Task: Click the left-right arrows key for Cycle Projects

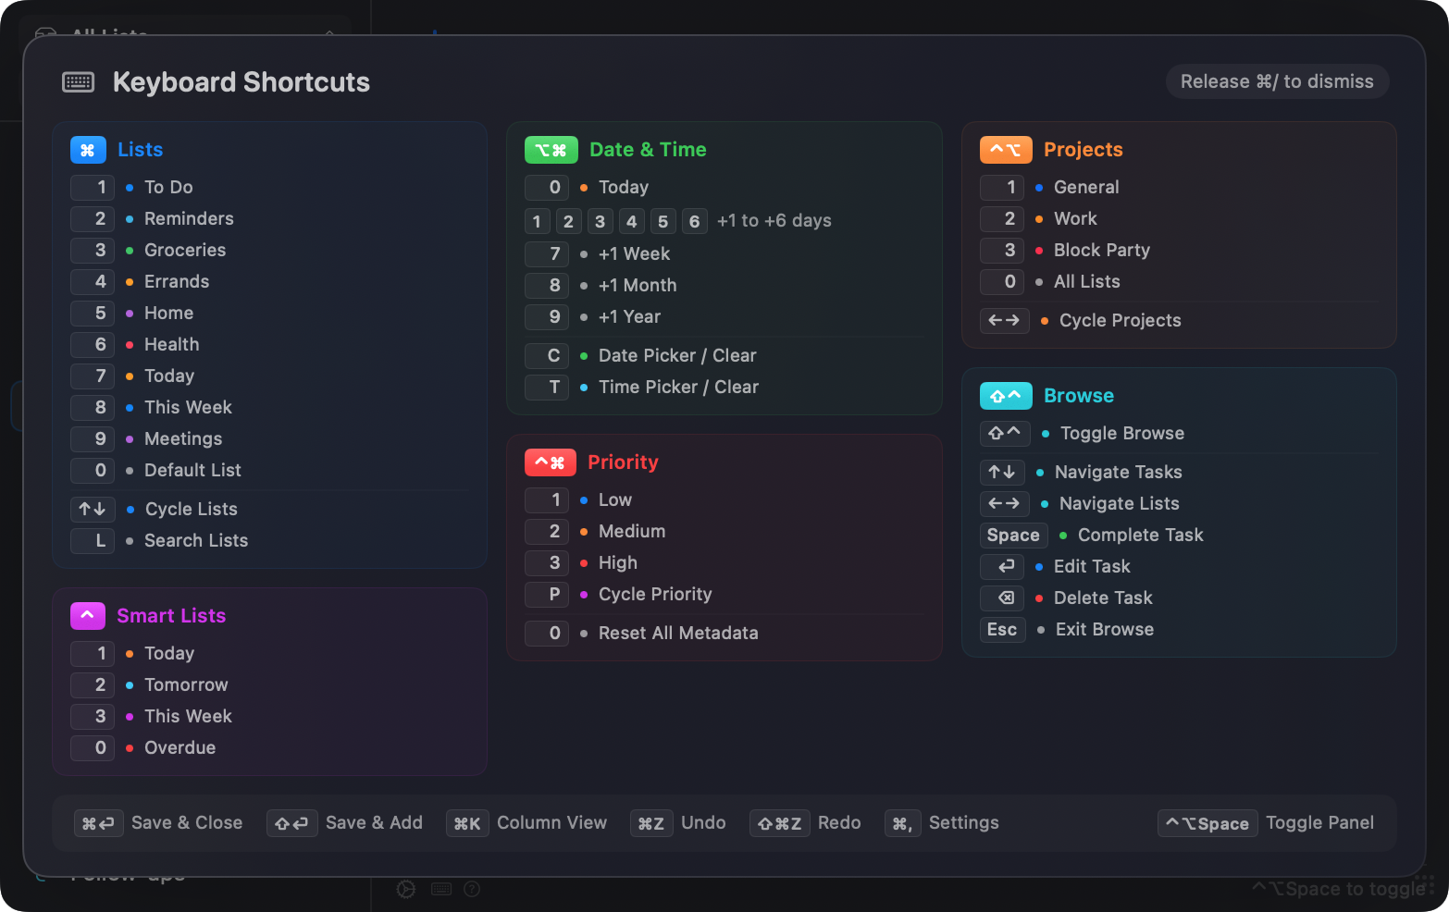Action: pos(1004,321)
